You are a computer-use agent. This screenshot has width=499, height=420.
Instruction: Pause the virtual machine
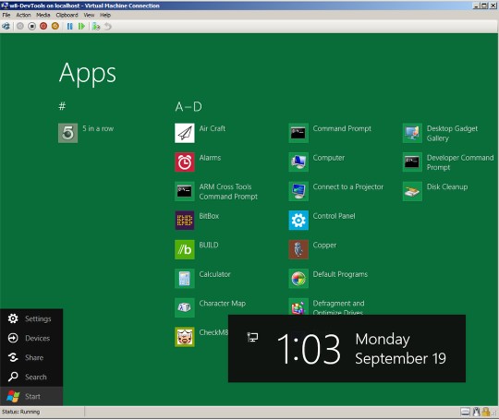tap(69, 27)
